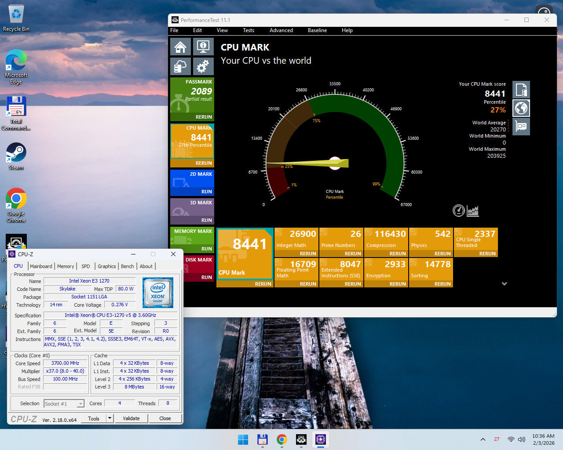This screenshot has width=563, height=450.
Task: Open the network status tray icon
Action: point(511,439)
